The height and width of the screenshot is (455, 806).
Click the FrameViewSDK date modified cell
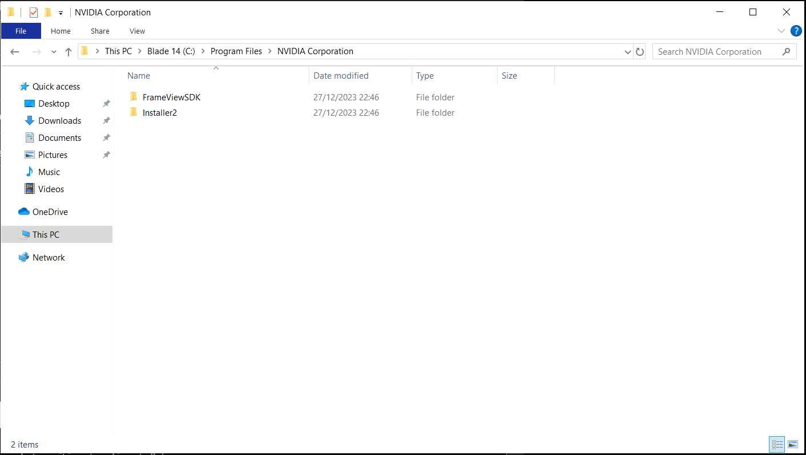346,97
